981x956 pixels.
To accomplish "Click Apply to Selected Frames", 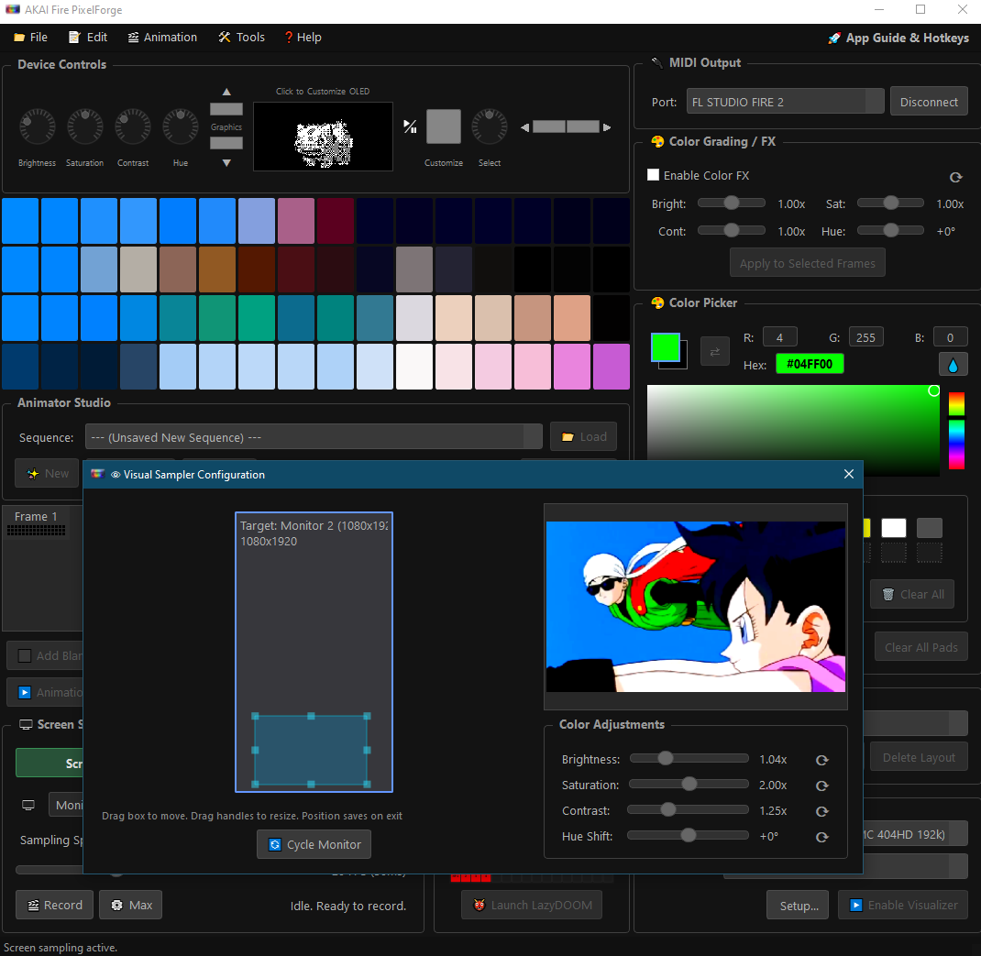I will pyautogui.click(x=807, y=263).
